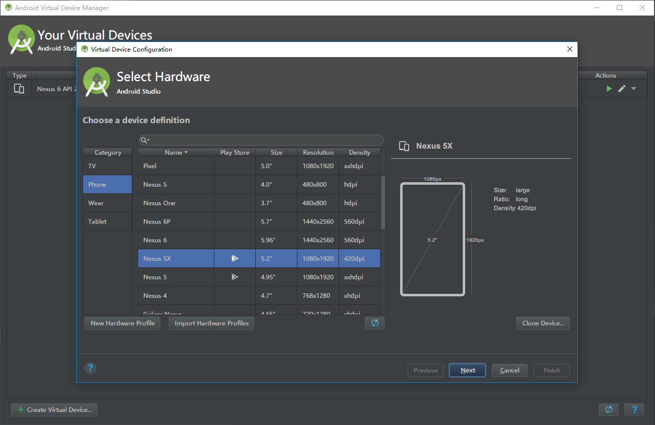Click Play Store icon in Nexus 5 row

(x=235, y=277)
